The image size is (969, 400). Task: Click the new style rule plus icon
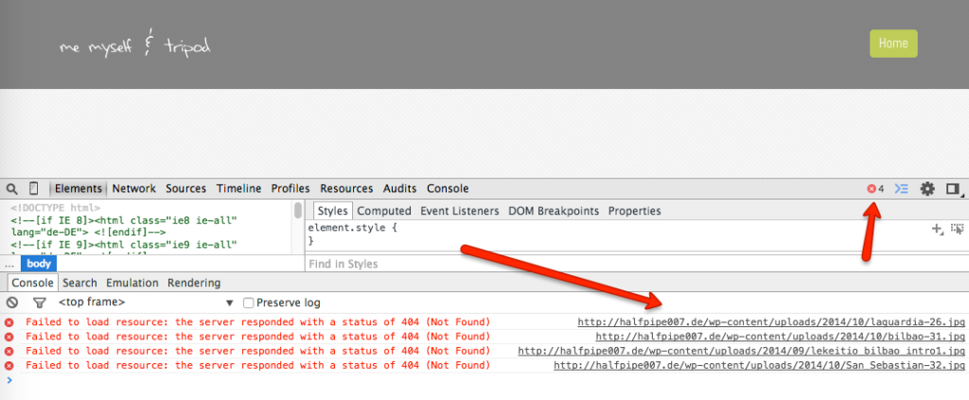(x=937, y=229)
